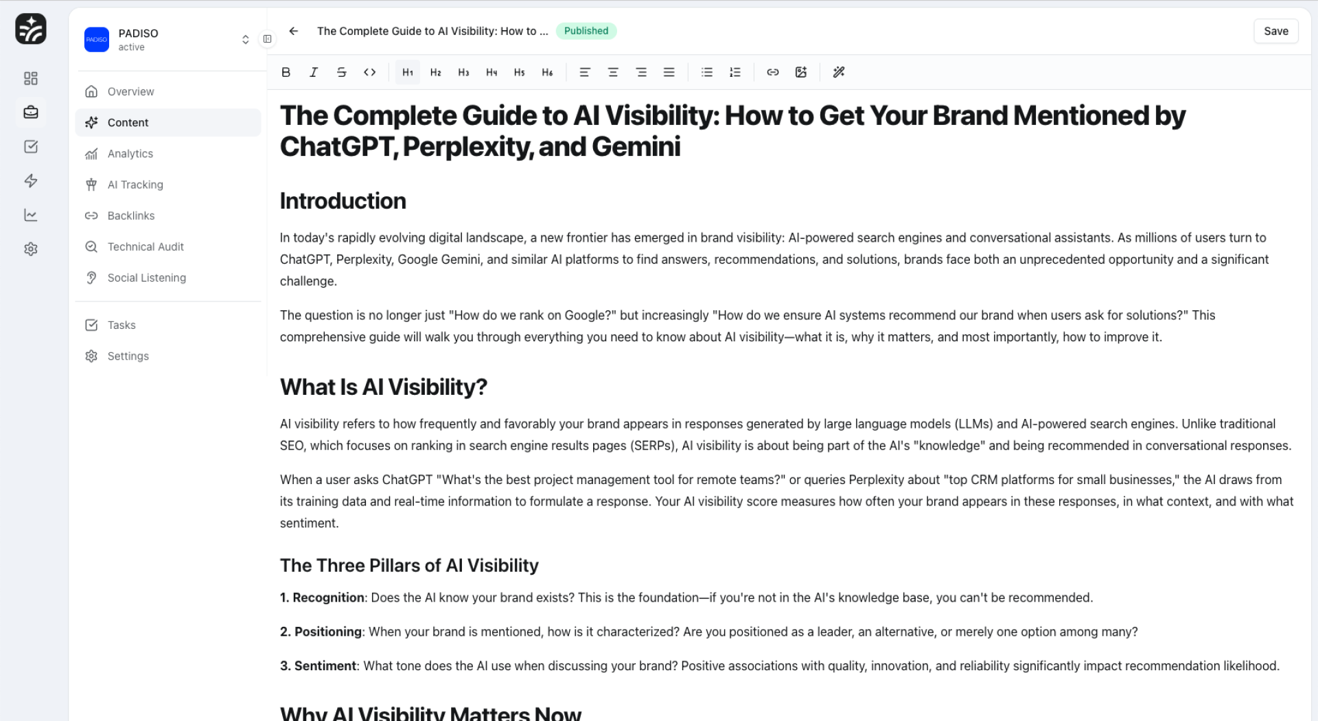Image resolution: width=1318 pixels, height=721 pixels.
Task: Click the Save button
Action: click(x=1275, y=31)
